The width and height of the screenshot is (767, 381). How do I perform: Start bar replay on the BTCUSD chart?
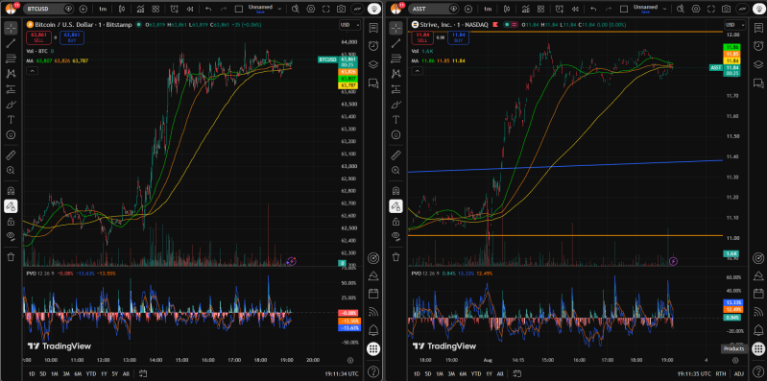pyautogui.click(x=189, y=9)
